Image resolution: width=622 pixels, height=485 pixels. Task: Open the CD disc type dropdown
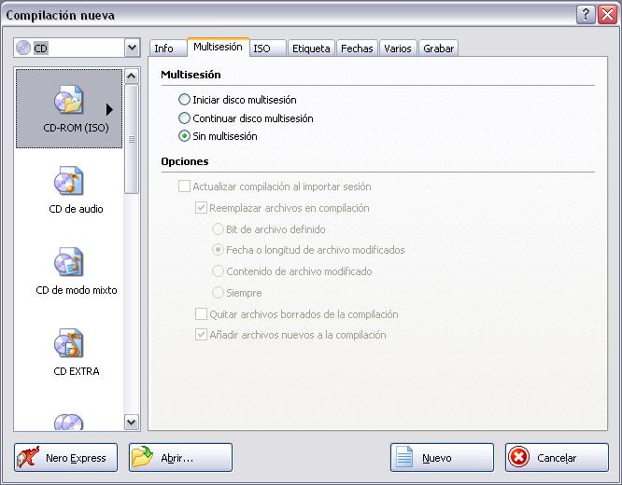click(132, 48)
